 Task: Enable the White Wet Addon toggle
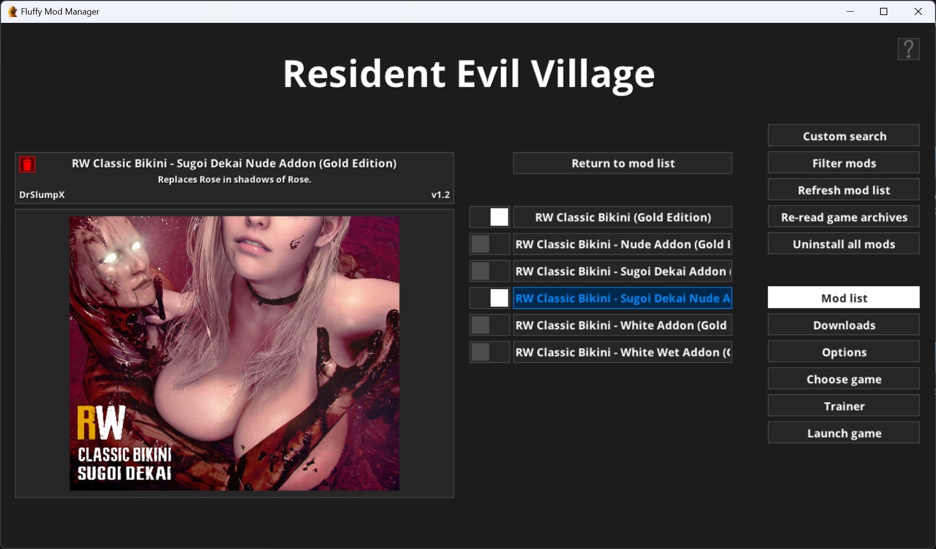489,352
